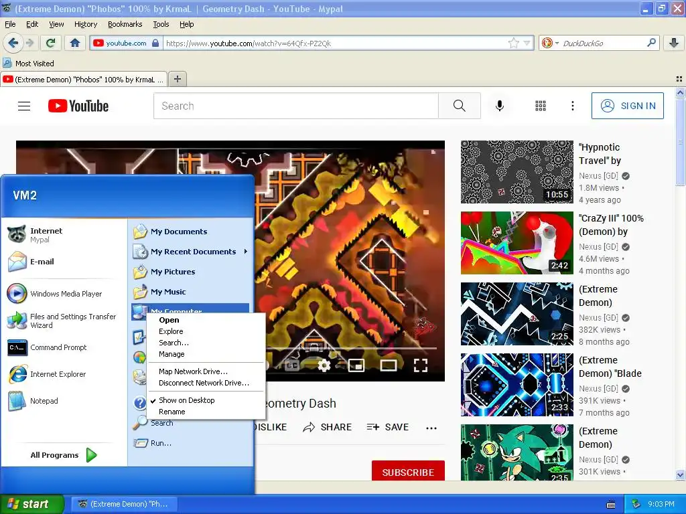Click the page vertical scrollbar thumb
Image resolution: width=686 pixels, height=514 pixels.
pyautogui.click(x=680, y=142)
